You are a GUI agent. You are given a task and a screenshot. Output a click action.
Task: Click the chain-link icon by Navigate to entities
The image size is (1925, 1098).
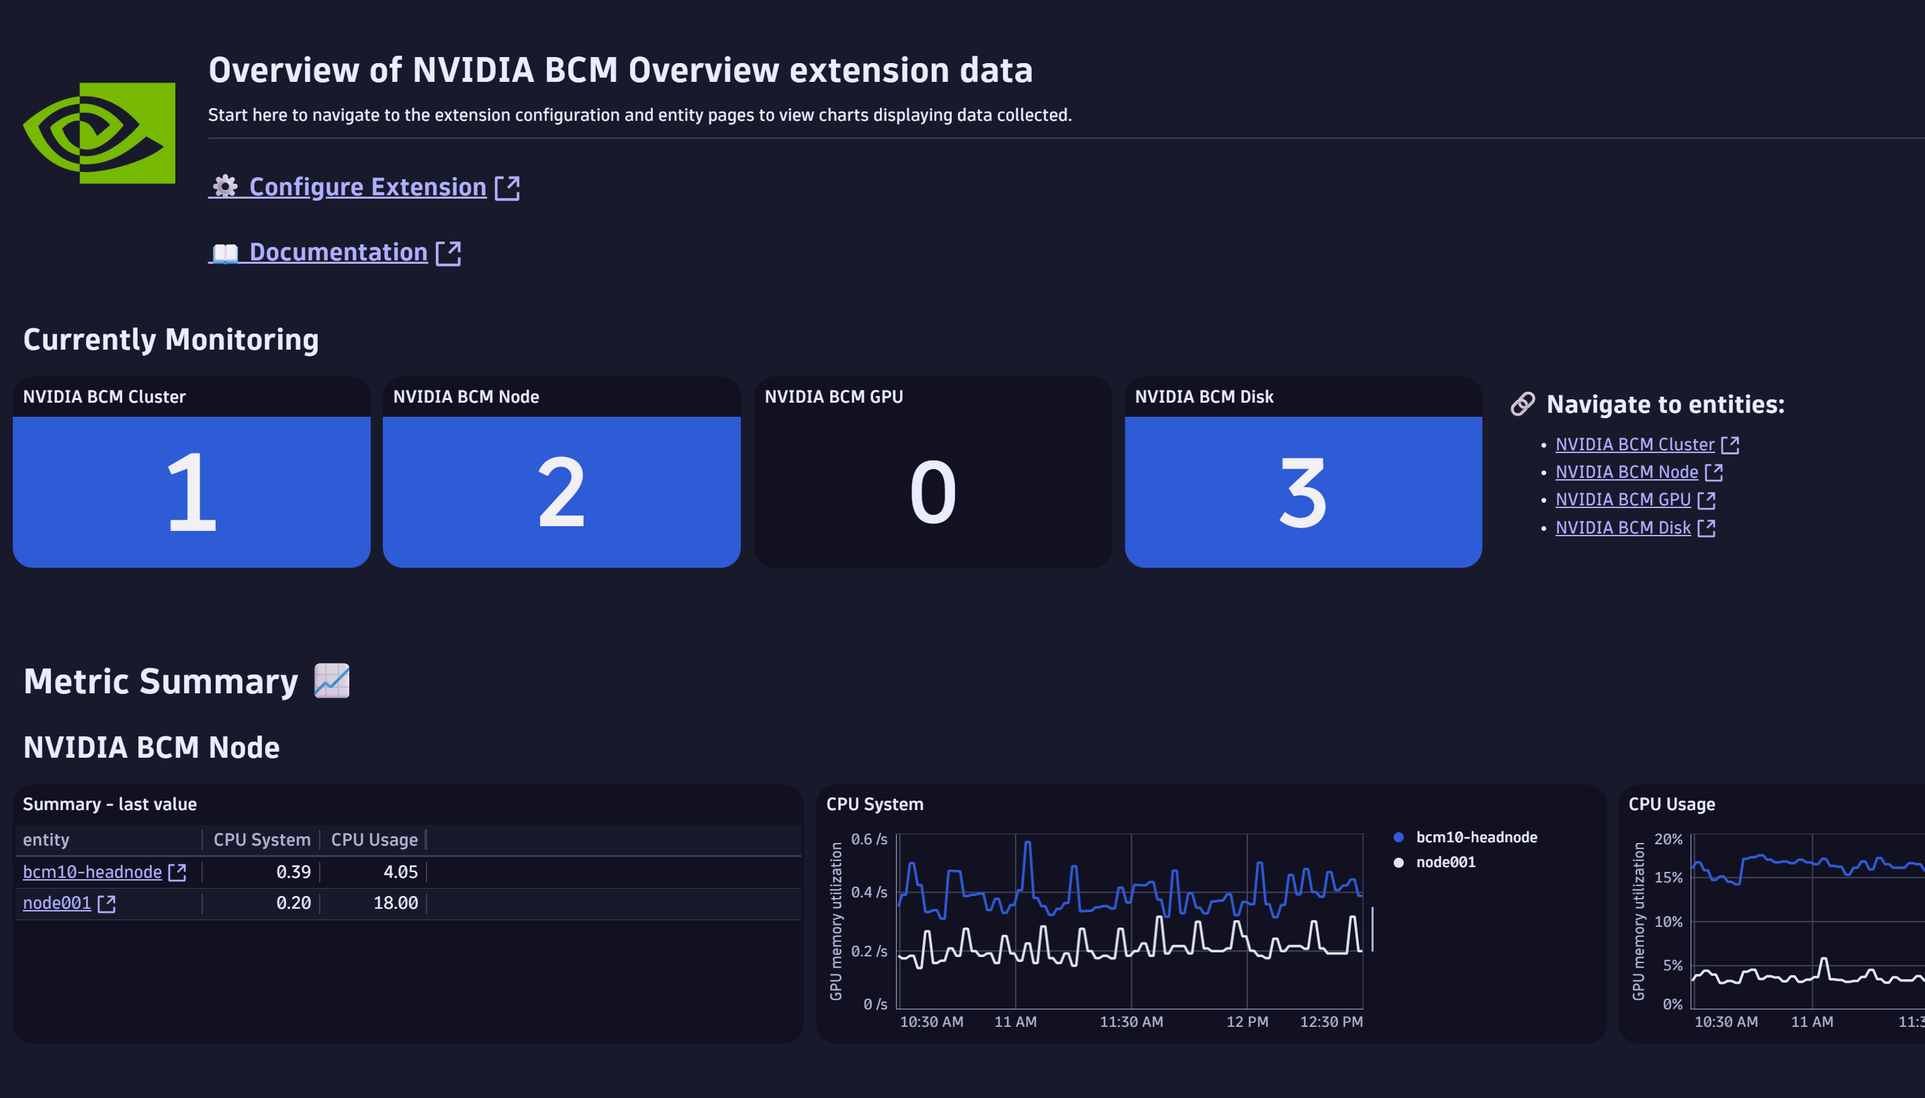point(1522,403)
